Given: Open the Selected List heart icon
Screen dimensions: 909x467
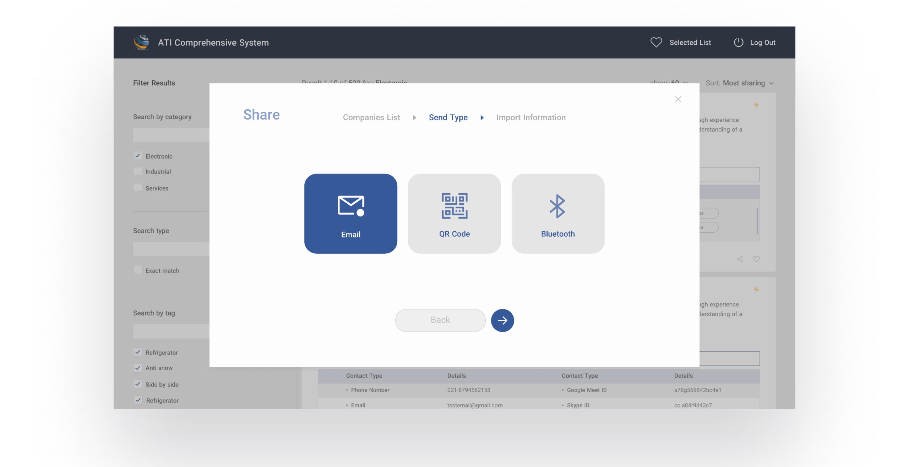Looking at the screenshot, I should [656, 43].
